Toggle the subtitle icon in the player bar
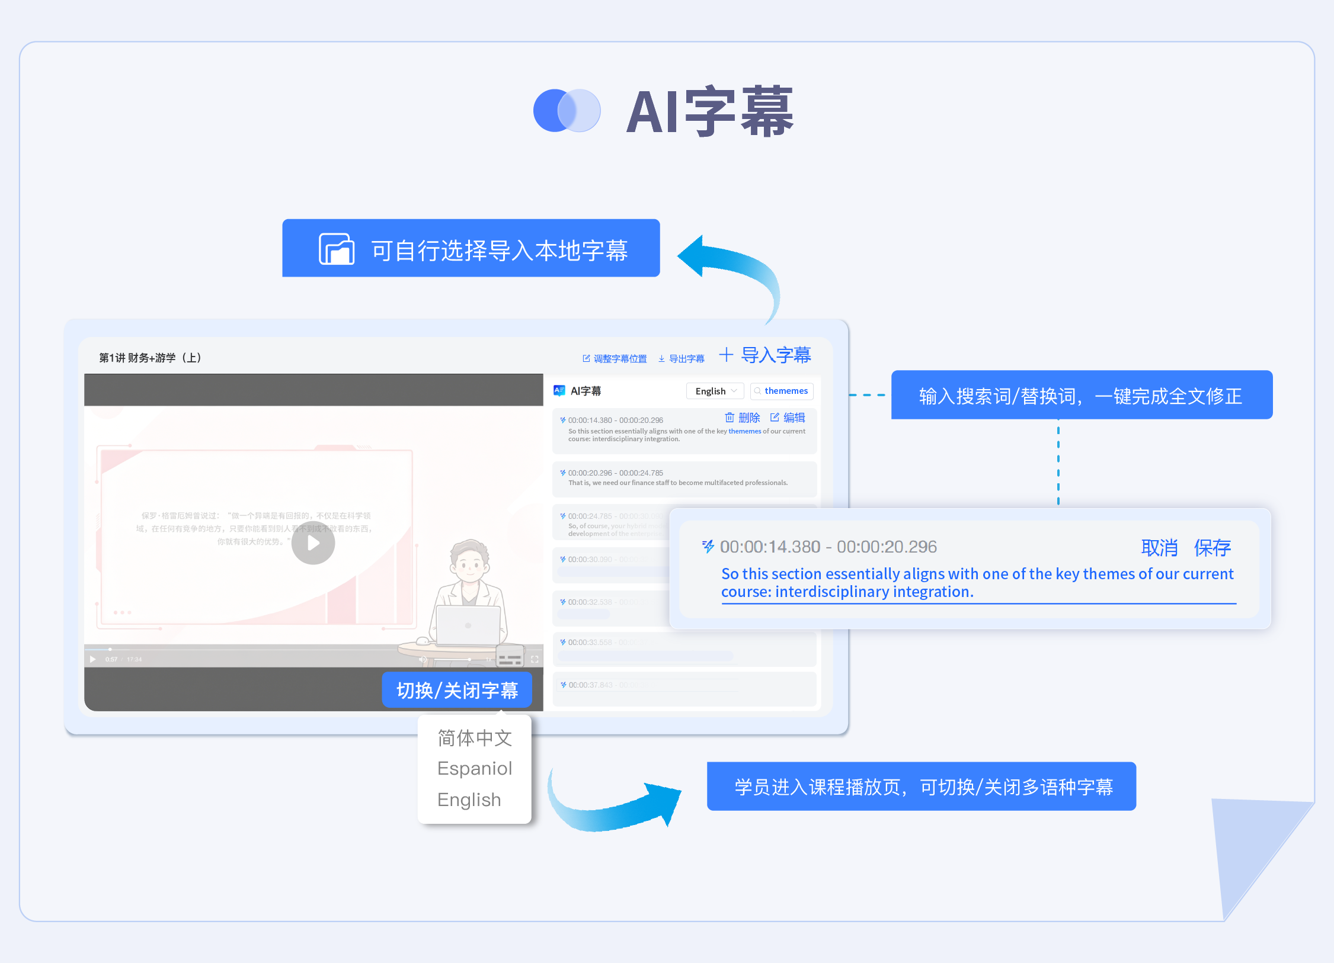The height and width of the screenshot is (963, 1334). pyautogui.click(x=510, y=657)
